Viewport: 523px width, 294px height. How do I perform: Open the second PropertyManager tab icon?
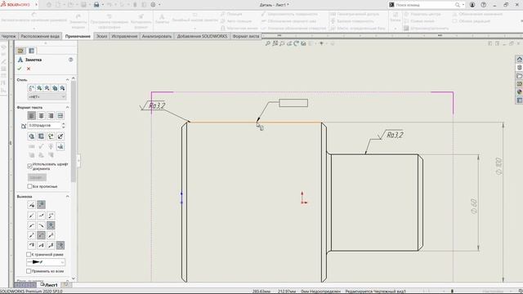coord(31,51)
